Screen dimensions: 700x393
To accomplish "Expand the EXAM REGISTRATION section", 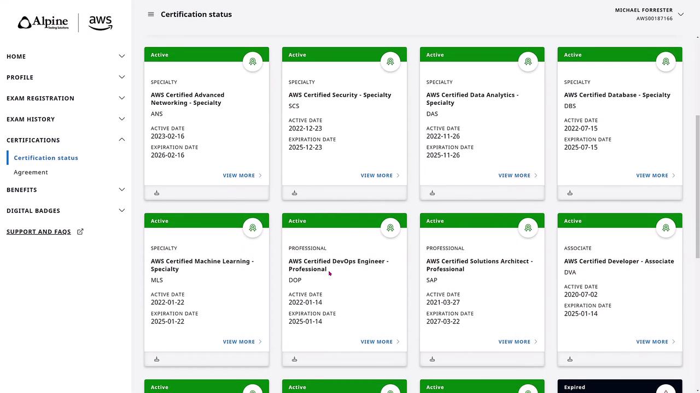I will pos(121,98).
